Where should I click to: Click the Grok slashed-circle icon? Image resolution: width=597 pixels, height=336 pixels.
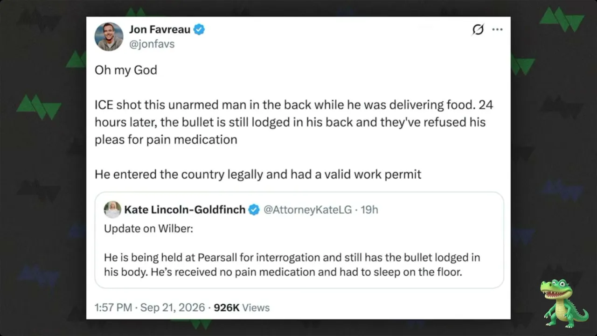(x=478, y=29)
